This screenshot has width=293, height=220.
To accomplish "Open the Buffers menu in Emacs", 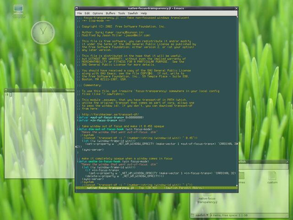I will (110, 13).
